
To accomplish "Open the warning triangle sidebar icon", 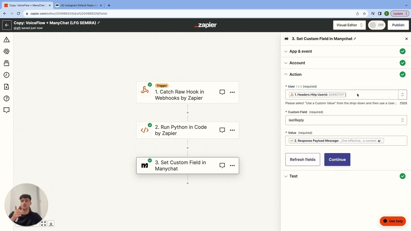I will pyautogui.click(x=6, y=40).
